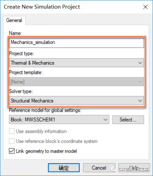Click the [None] project template combo box
Viewport: 153px width, 176px height.
coord(76,82)
